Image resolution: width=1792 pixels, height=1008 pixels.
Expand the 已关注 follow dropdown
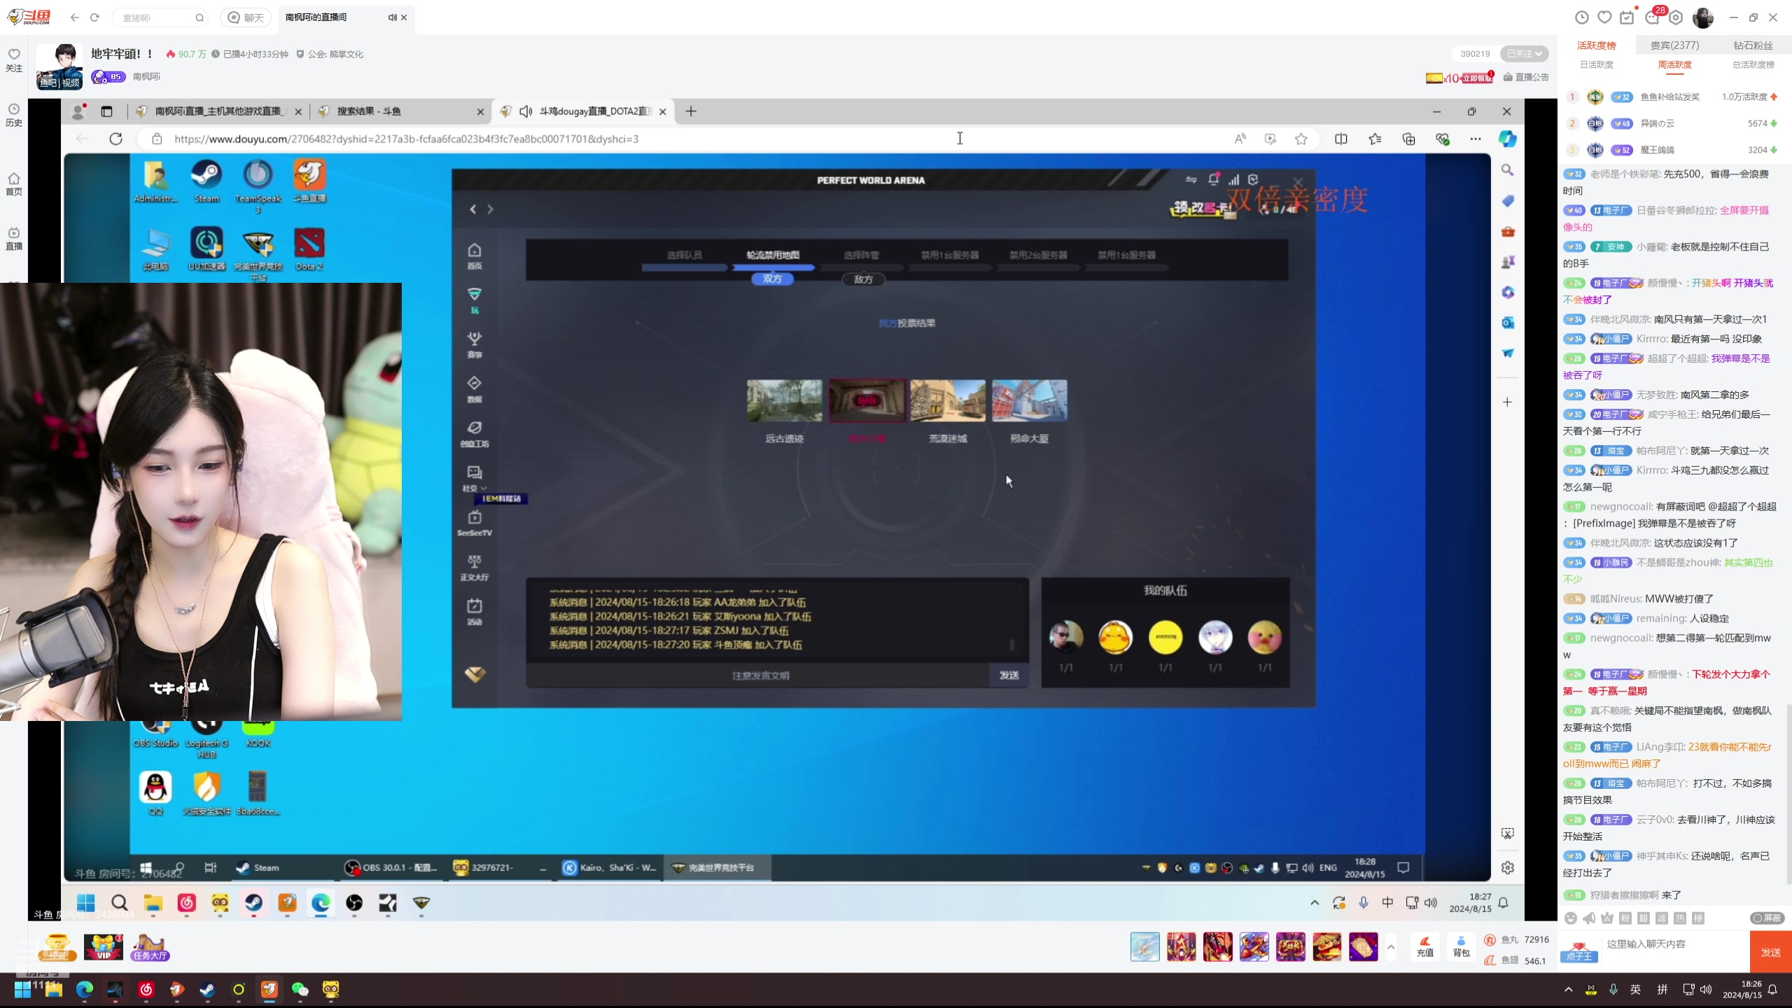pyautogui.click(x=1525, y=54)
